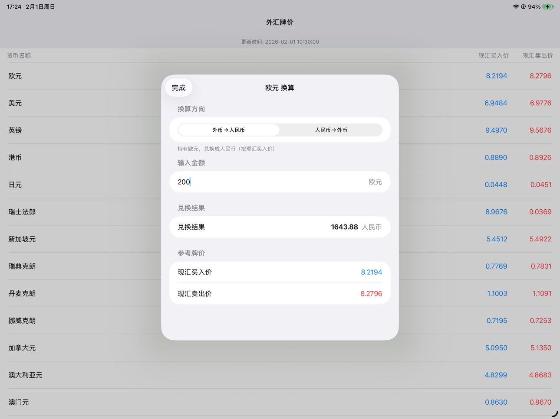This screenshot has height=419, width=560.
Task: Open the 英镑 currency row
Action: pos(280,130)
